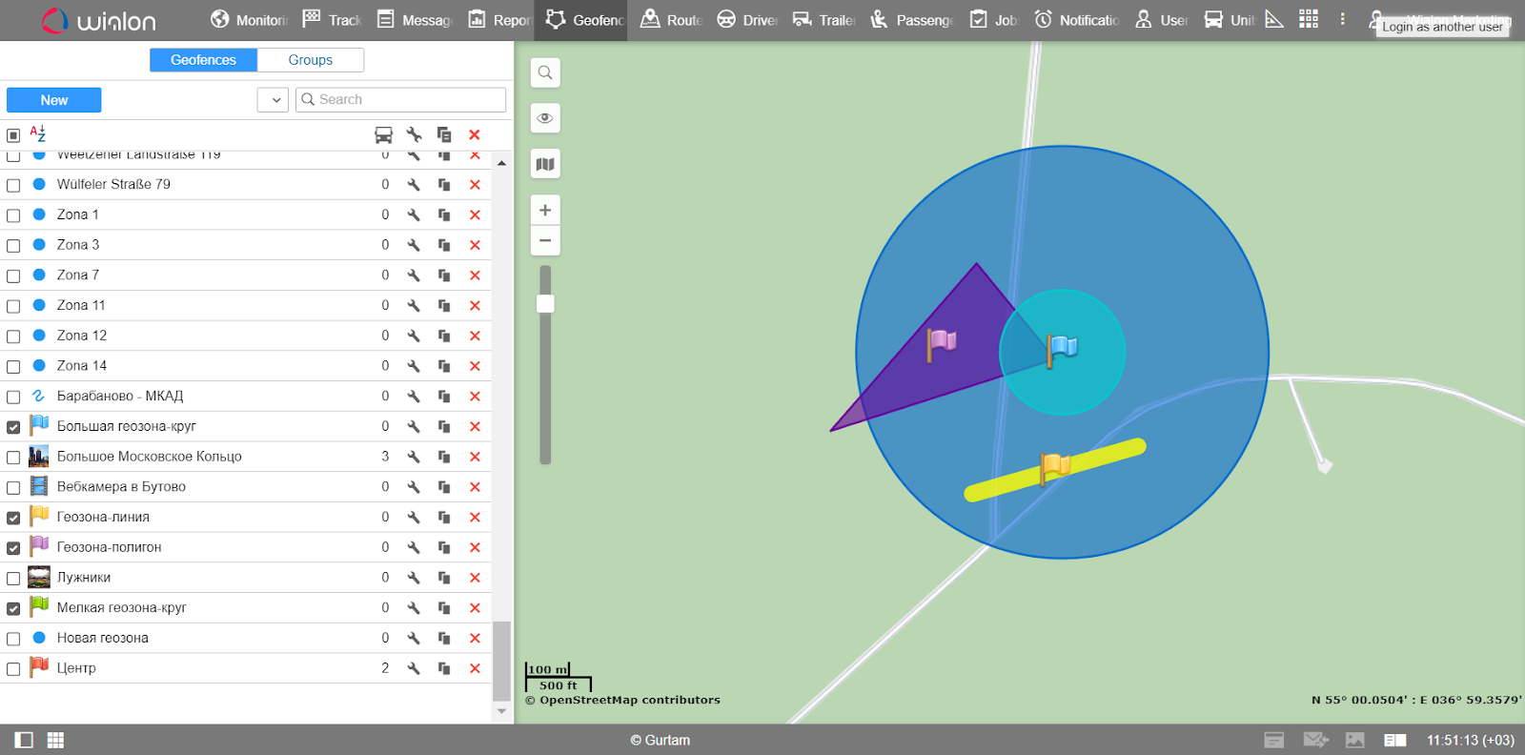This screenshot has width=1525, height=755.
Task: Toggle the map visibility eye icon
Action: tap(545, 118)
